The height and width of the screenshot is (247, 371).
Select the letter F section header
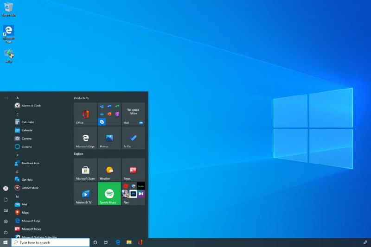click(x=17, y=155)
